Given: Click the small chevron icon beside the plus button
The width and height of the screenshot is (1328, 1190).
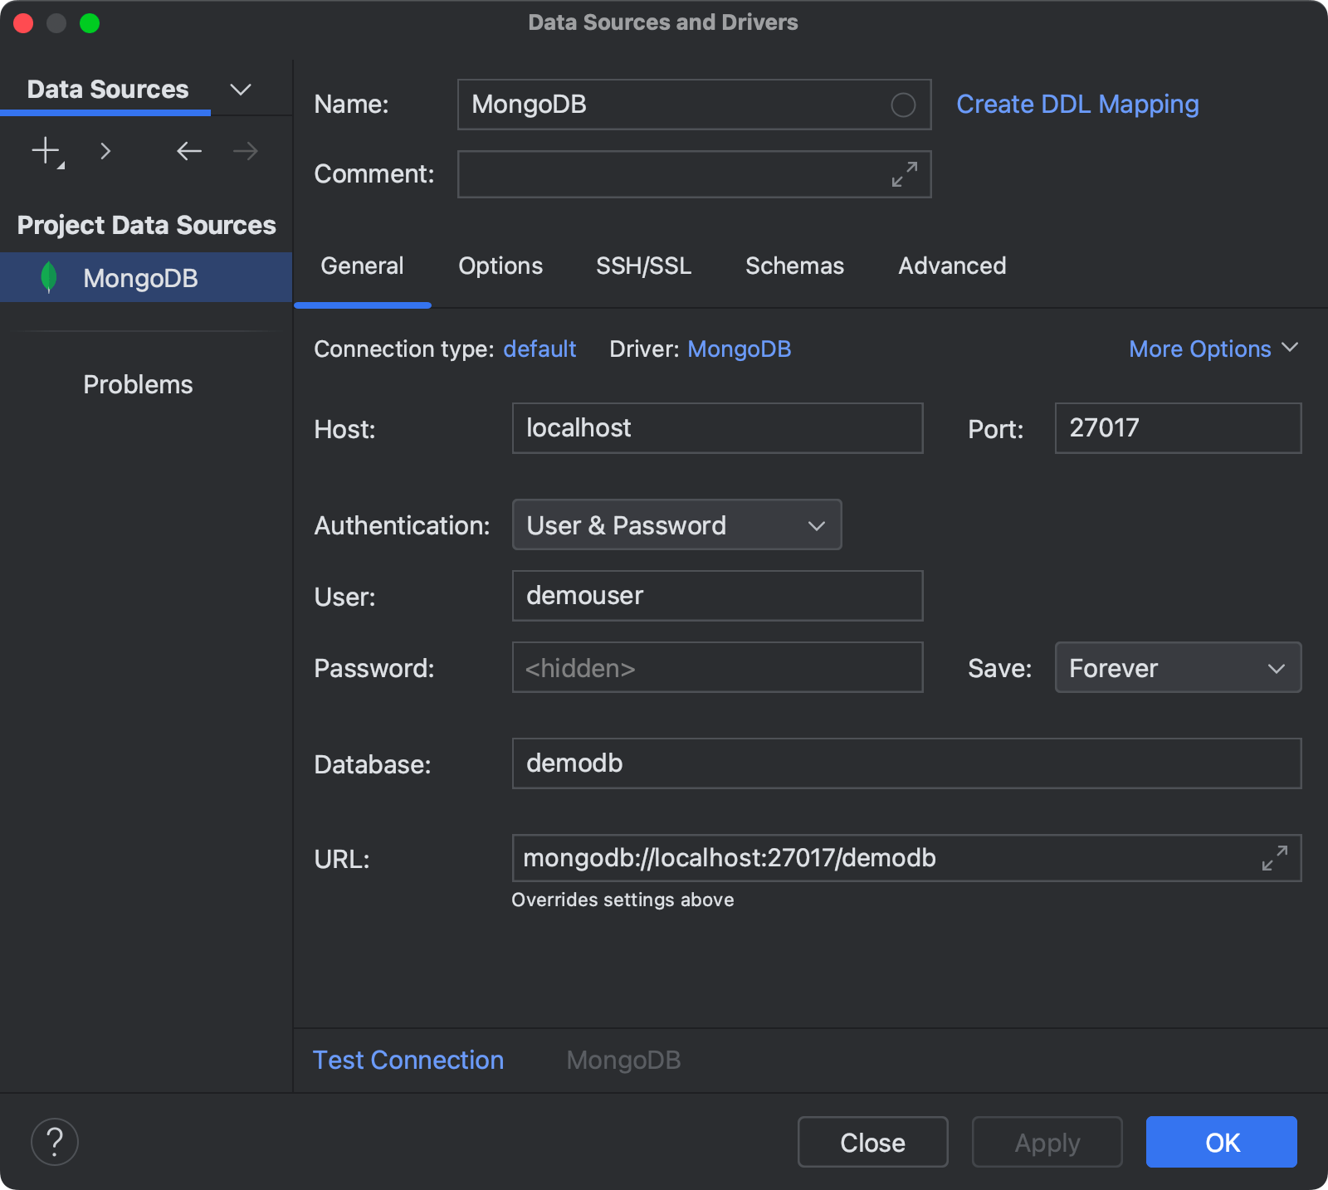Looking at the screenshot, I should point(105,152).
